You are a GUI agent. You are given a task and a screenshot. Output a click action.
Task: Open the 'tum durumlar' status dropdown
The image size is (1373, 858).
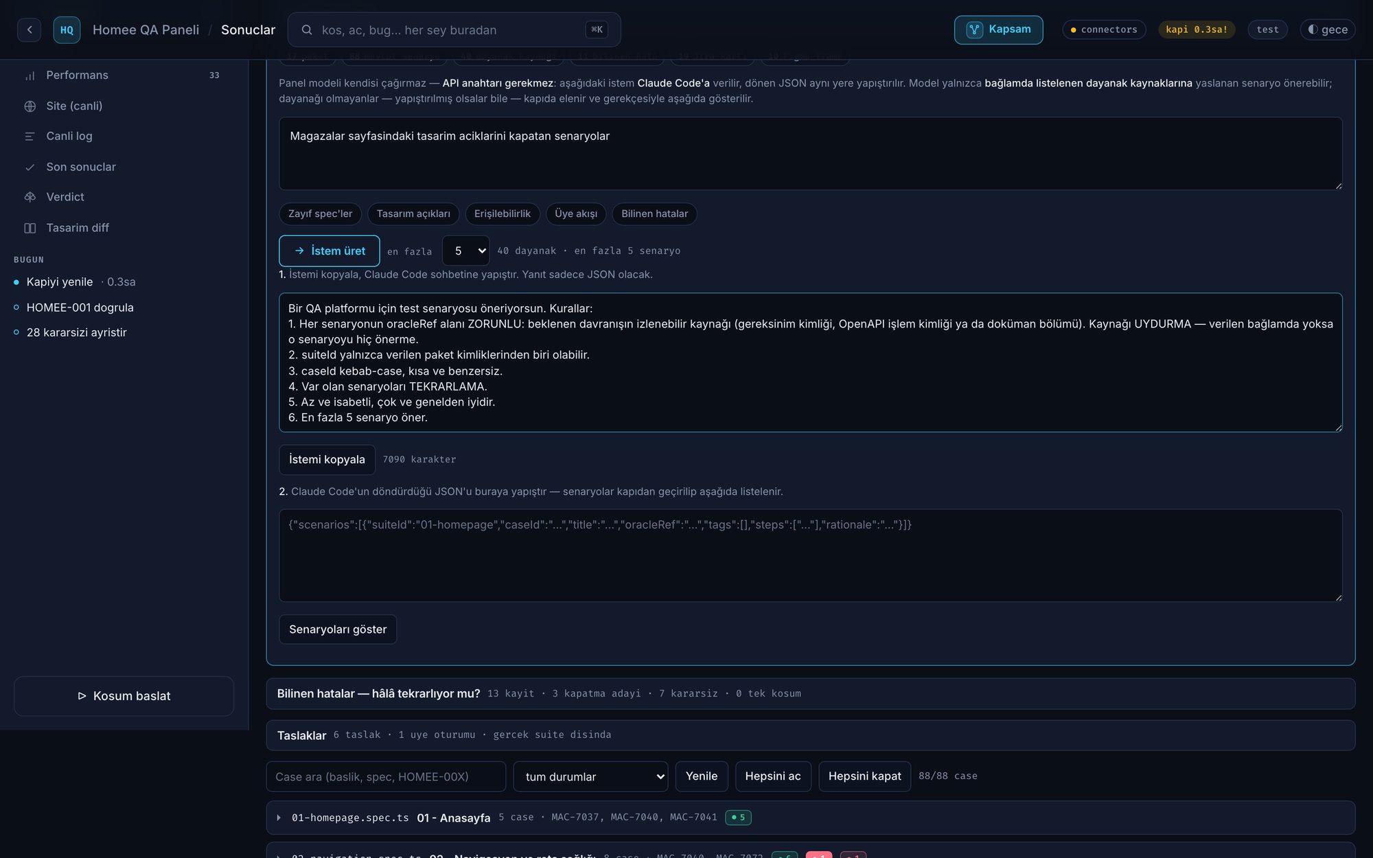pos(590,776)
